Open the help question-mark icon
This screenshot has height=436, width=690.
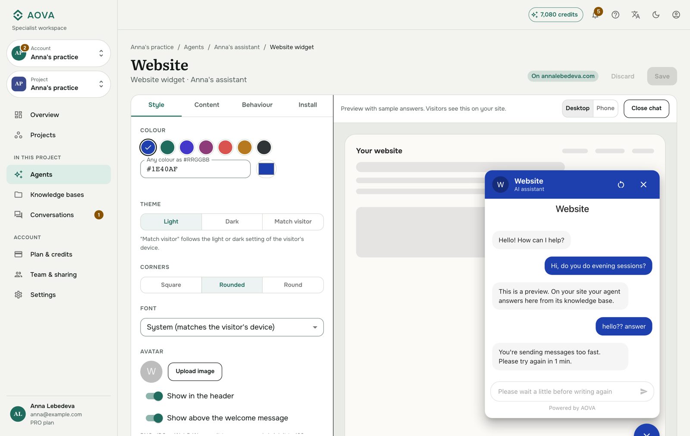[615, 15]
